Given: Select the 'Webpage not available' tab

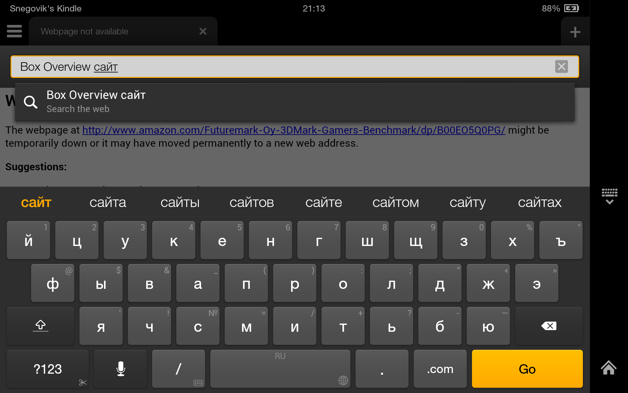Looking at the screenshot, I should coord(111,31).
